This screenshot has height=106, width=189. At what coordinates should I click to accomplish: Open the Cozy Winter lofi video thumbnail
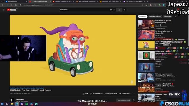coord(146,24)
